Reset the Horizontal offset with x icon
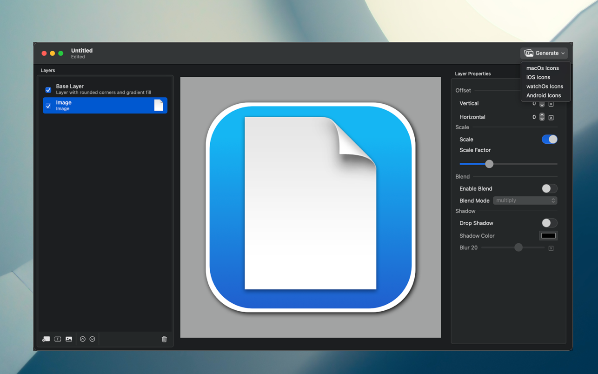 point(551,118)
